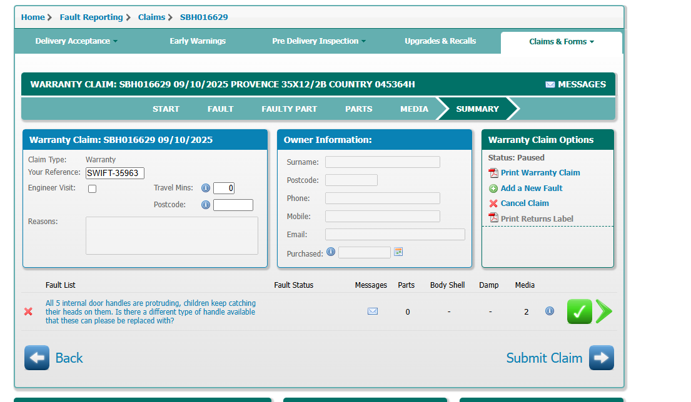691x402 pixels.
Task: Open the door handles fault description link
Action: [150, 312]
